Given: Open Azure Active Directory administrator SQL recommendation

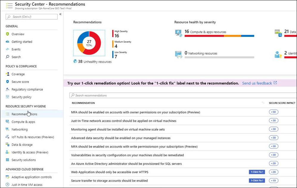Looking at the screenshot, I should [x=126, y=164].
